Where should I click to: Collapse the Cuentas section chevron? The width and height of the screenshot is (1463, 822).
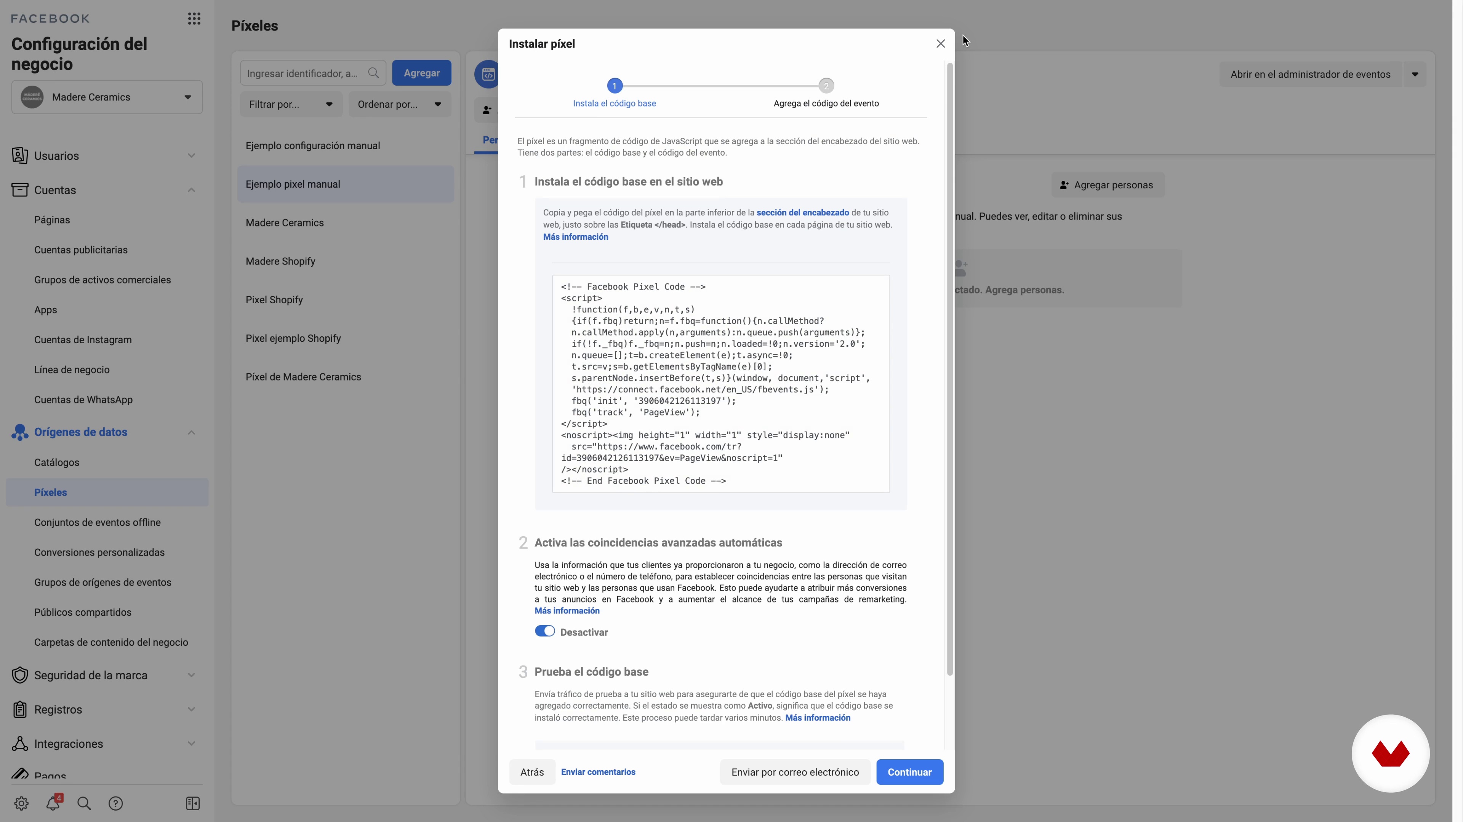(x=191, y=190)
